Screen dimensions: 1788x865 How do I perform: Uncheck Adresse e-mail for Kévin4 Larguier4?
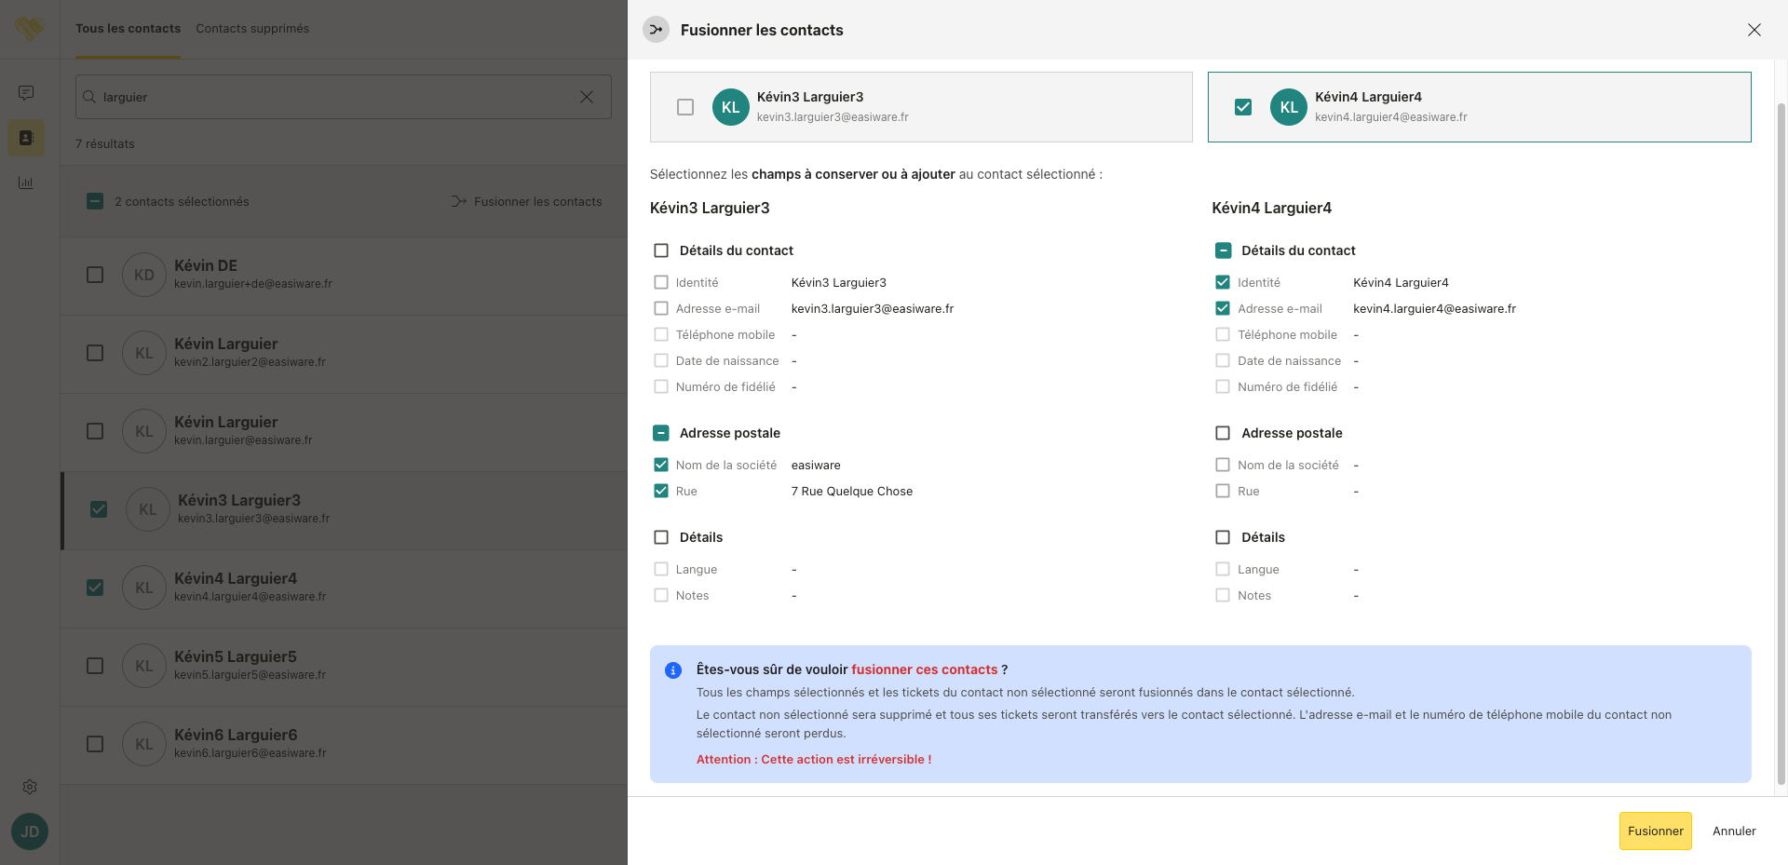(x=1223, y=308)
